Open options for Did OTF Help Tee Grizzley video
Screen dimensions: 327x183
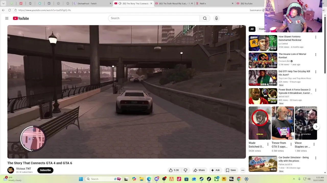pos(316,72)
